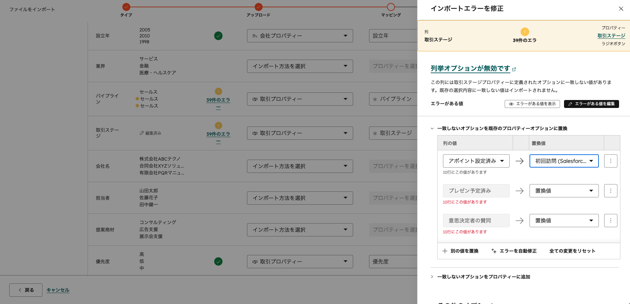This screenshot has width=630, height=304.
Task: Open the 列挙オプションが無効です help link
Action: pyautogui.click(x=473, y=69)
